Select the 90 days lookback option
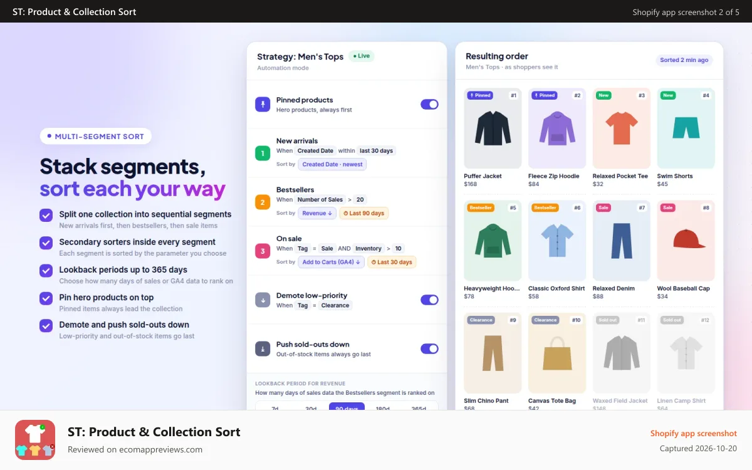 [x=347, y=407]
